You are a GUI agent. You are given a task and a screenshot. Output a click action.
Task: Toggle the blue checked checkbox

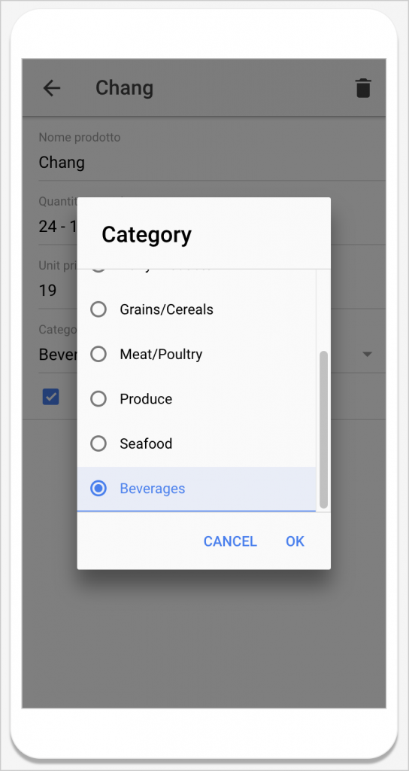click(50, 397)
